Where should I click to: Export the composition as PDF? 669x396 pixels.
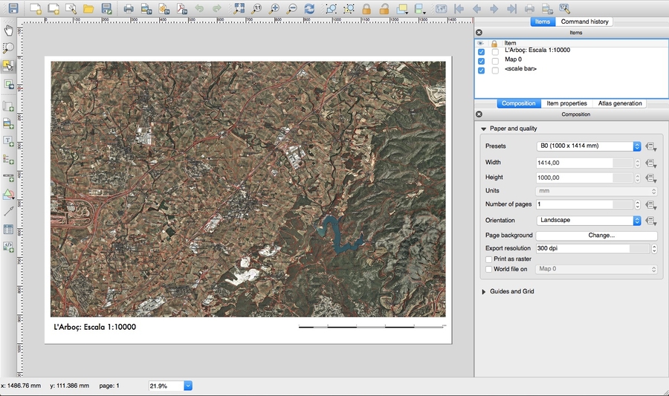(182, 9)
